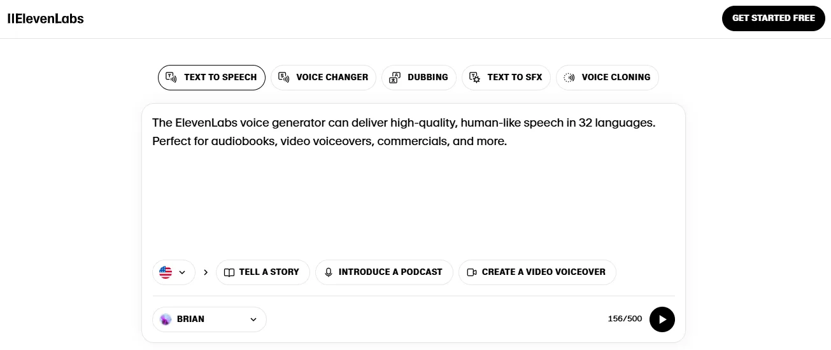
Task: Click the Text to SFX icon
Action: (474, 77)
